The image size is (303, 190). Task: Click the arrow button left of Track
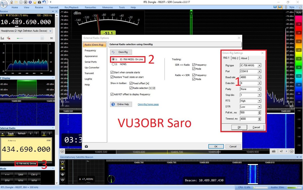click(3, 133)
